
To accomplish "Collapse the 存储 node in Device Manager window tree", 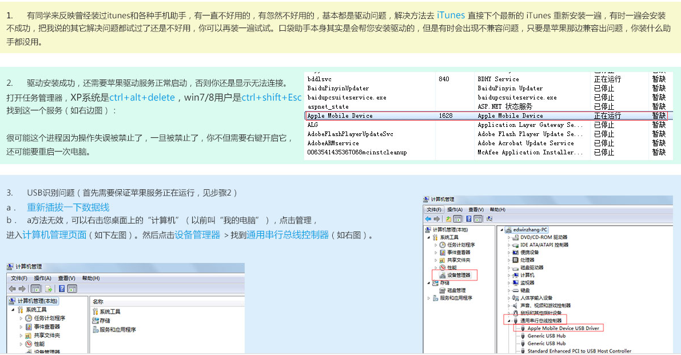I will [x=429, y=283].
